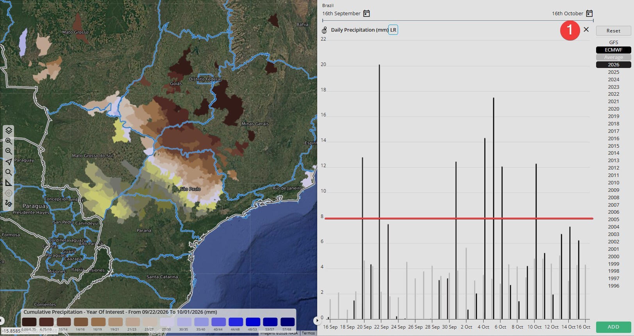This screenshot has height=336, width=634.
Task: Click the Cumulative Precipitation legend title
Action: (x=120, y=312)
